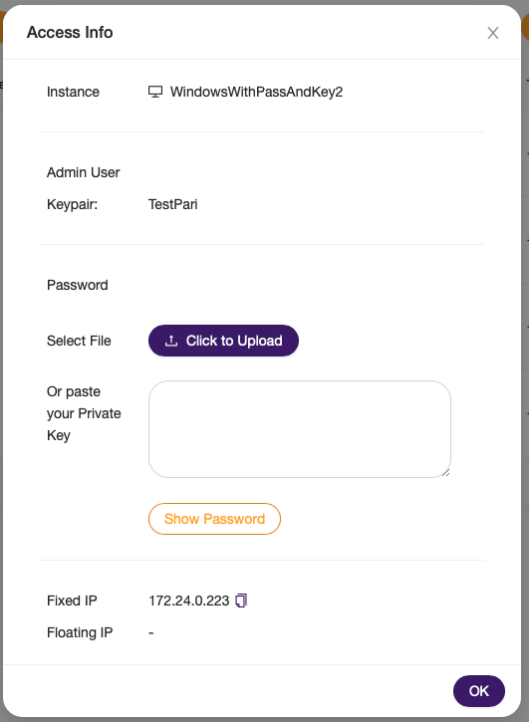Viewport: 529px width, 722px height.
Task: Click the Admin User label
Action: click(x=84, y=172)
